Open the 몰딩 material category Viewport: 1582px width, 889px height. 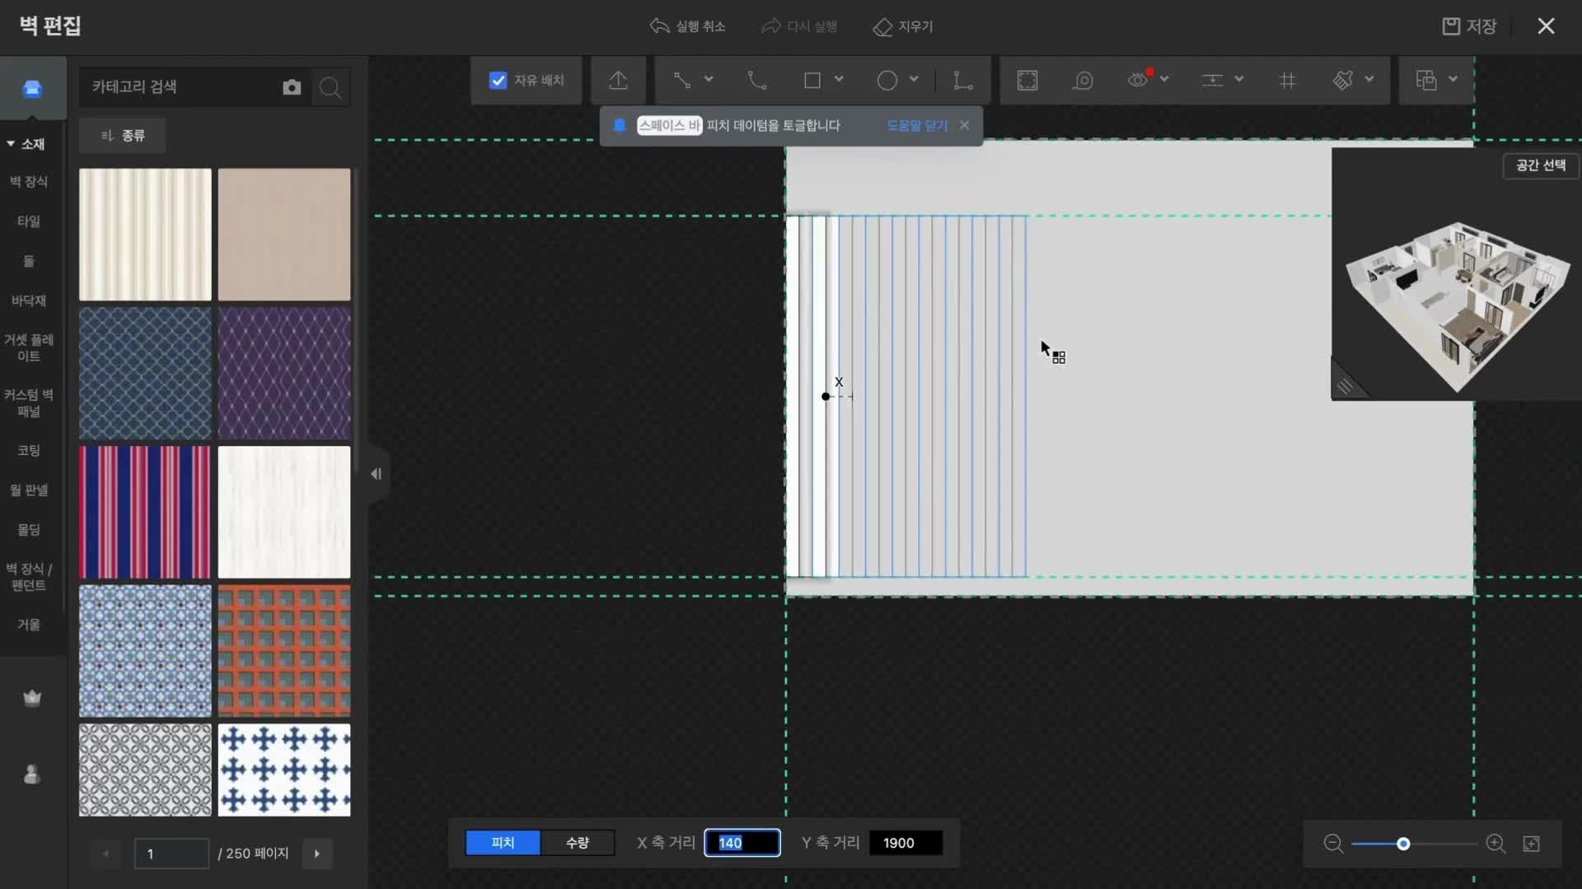[29, 529]
